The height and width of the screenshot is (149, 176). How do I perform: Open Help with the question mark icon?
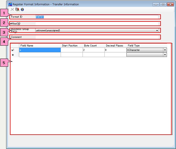click(x=22, y=10)
